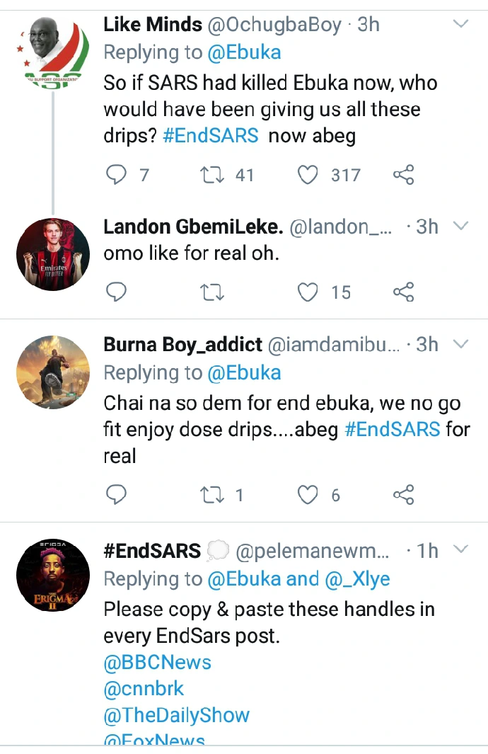This screenshot has height=754, width=488.
Task: Open the @TheDailyShow mention
Action: [x=177, y=714]
